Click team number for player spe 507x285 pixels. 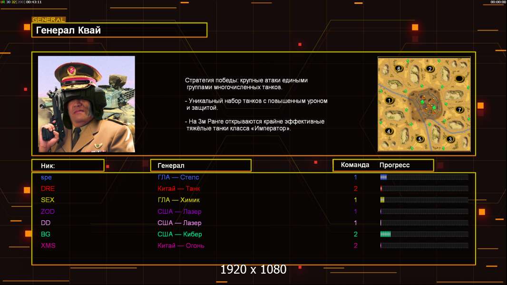[x=355, y=177]
